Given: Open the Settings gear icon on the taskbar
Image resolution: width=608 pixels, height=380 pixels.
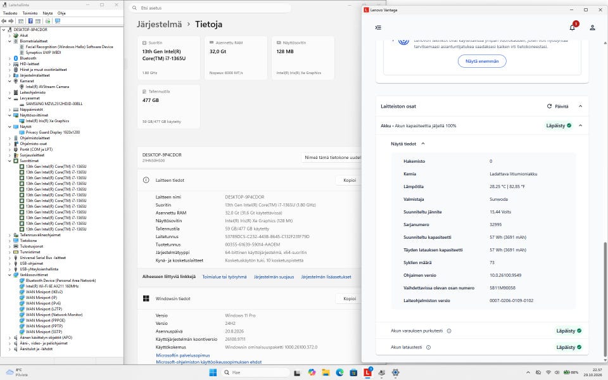Looking at the screenshot, I should pyautogui.click(x=395, y=372).
